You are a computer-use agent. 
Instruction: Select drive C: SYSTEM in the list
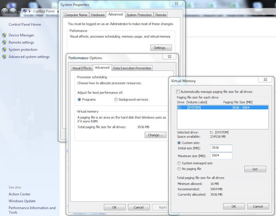pyautogui.click(x=221, y=107)
